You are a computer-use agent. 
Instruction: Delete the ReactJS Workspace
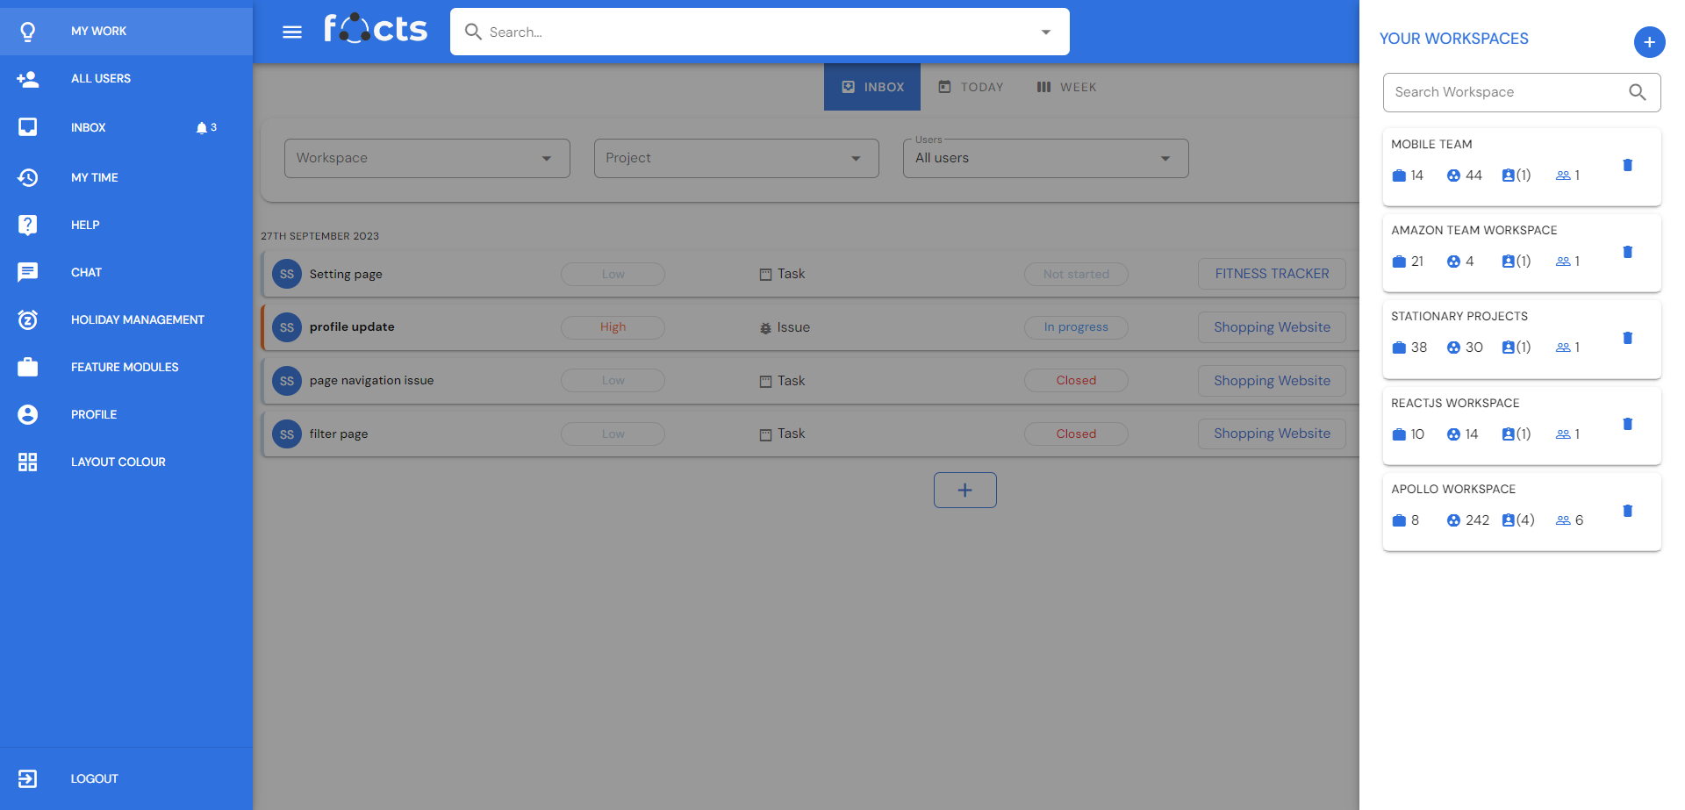click(1627, 424)
